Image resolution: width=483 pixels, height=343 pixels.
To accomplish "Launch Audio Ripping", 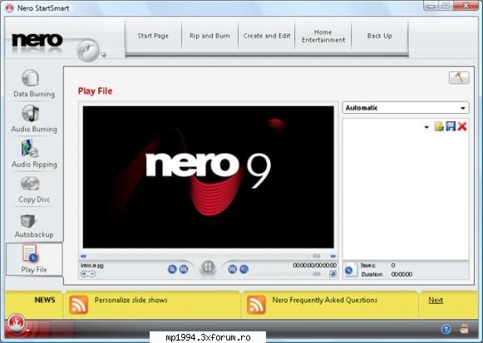I will pyautogui.click(x=34, y=154).
